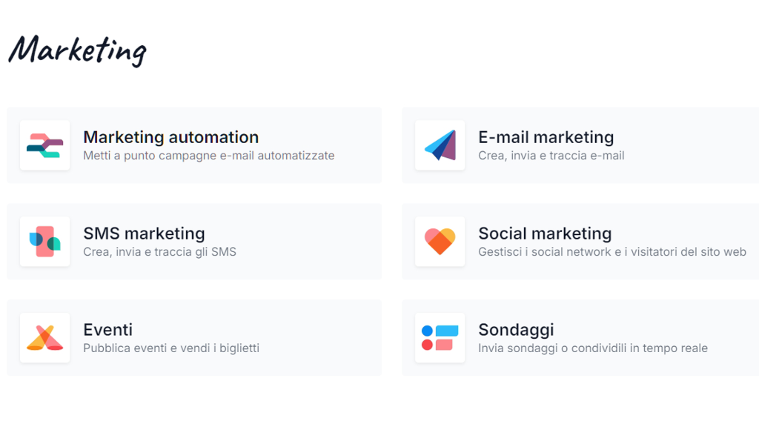This screenshot has height=427, width=759.
Task: Open the E-mail marketing paper plane icon
Action: 440,145
